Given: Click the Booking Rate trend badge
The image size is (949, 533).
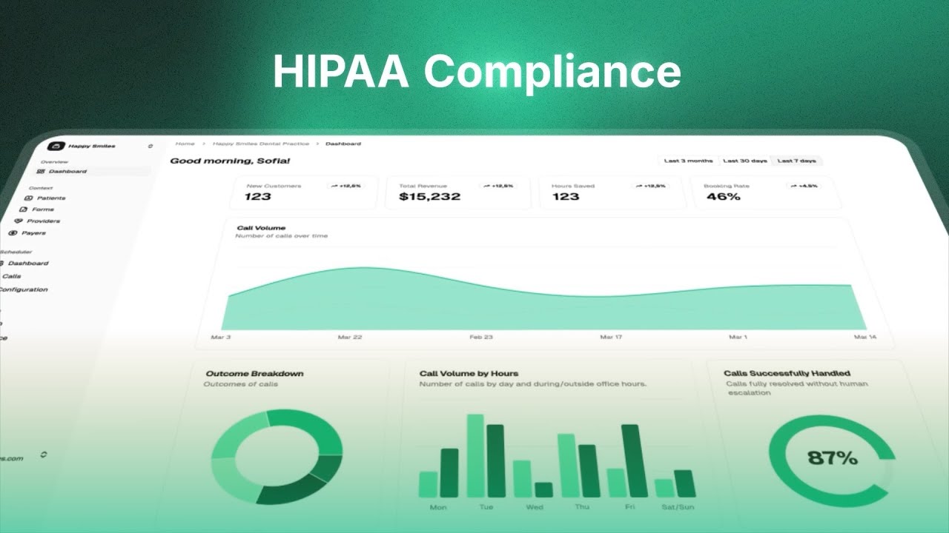Looking at the screenshot, I should (804, 186).
